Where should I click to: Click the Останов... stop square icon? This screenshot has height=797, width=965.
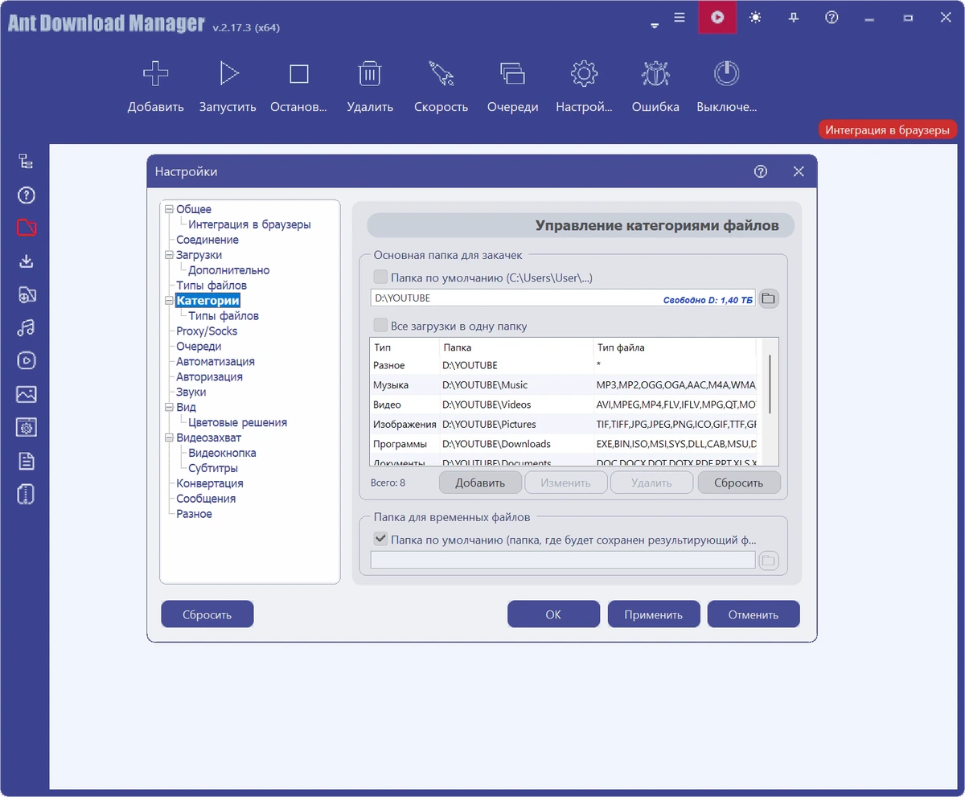[299, 74]
